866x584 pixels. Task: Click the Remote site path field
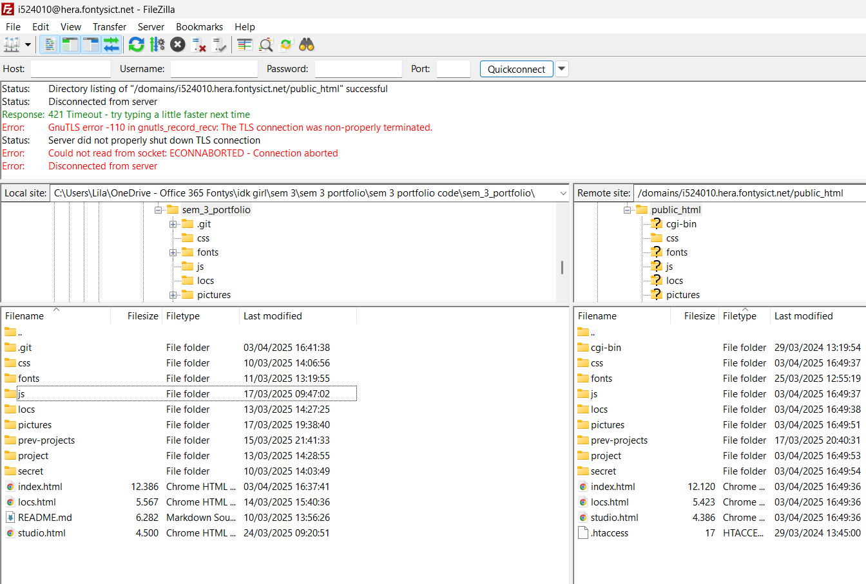coord(749,193)
